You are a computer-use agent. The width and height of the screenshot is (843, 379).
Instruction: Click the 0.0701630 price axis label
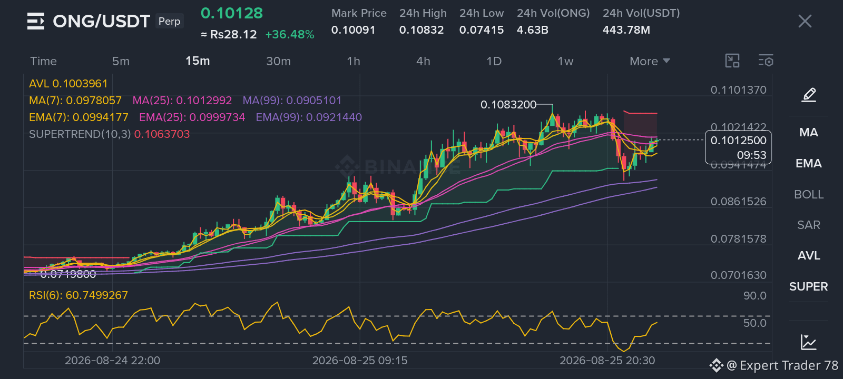tap(738, 275)
